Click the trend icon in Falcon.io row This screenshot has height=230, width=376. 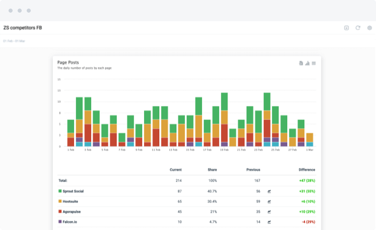269,222
